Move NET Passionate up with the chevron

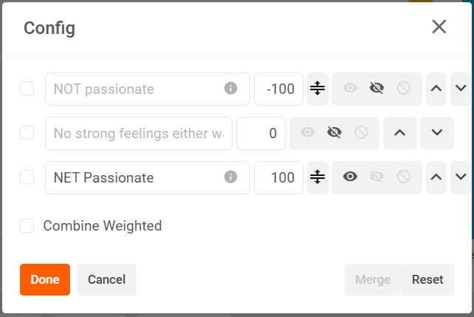(x=436, y=177)
